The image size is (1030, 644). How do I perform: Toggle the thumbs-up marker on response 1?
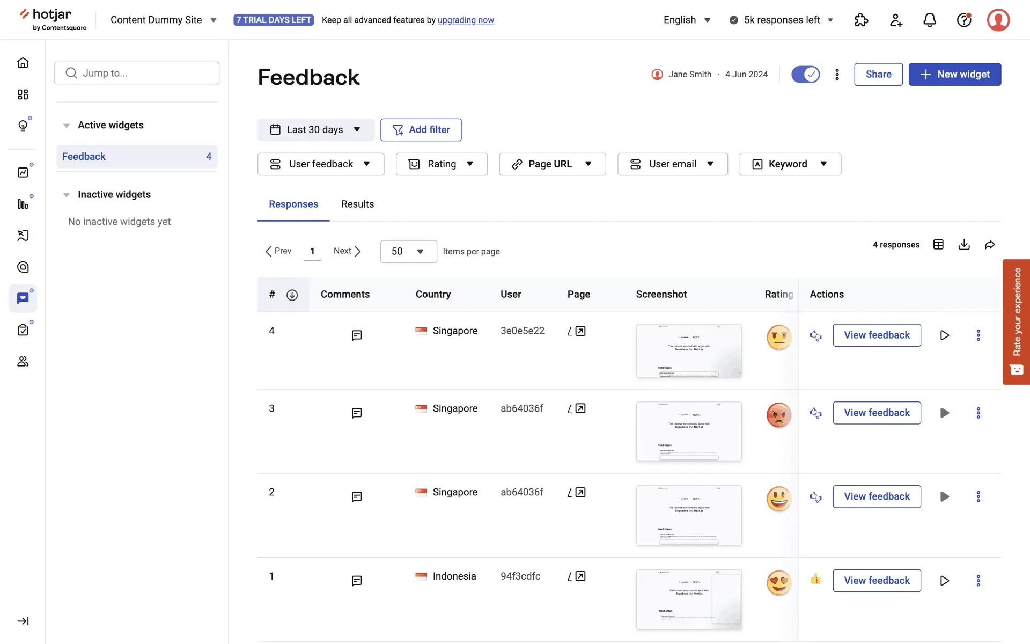click(815, 579)
